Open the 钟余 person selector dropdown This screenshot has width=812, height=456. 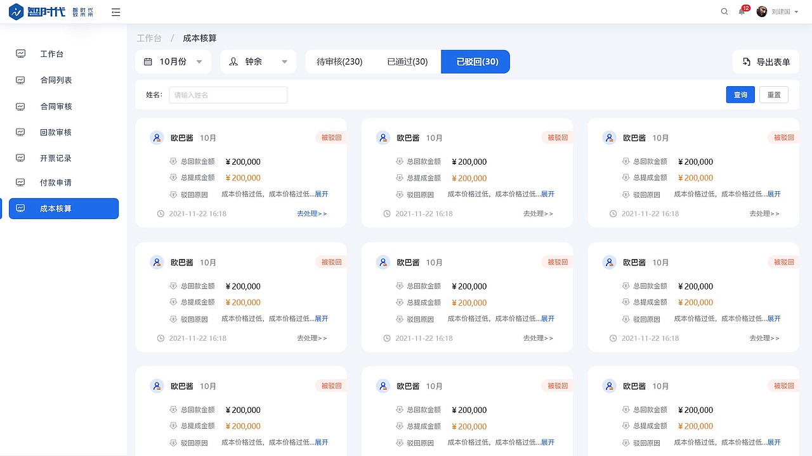(258, 61)
